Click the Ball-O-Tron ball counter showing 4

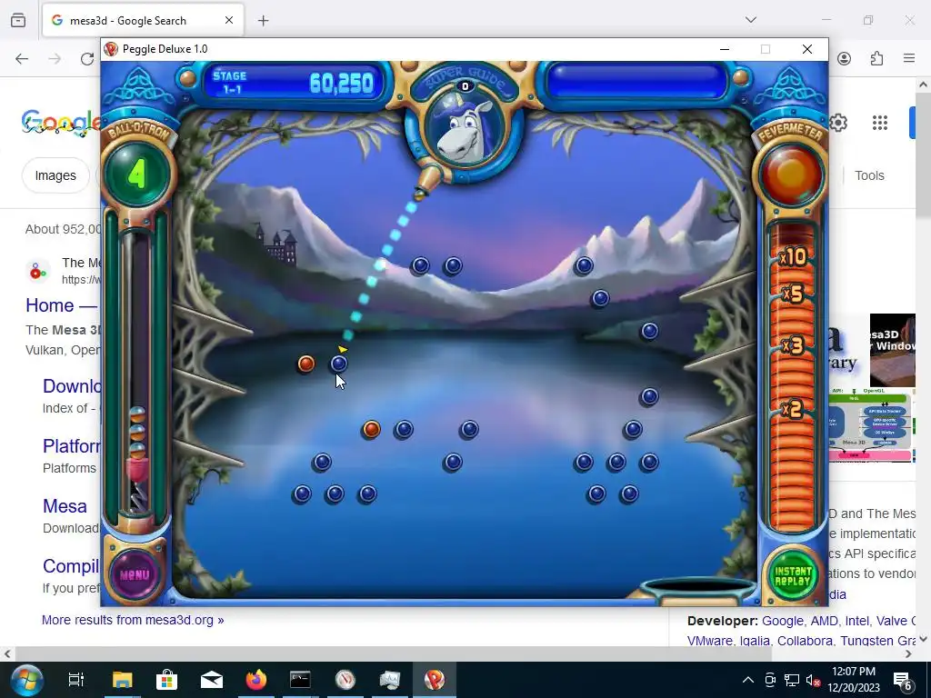(x=137, y=174)
